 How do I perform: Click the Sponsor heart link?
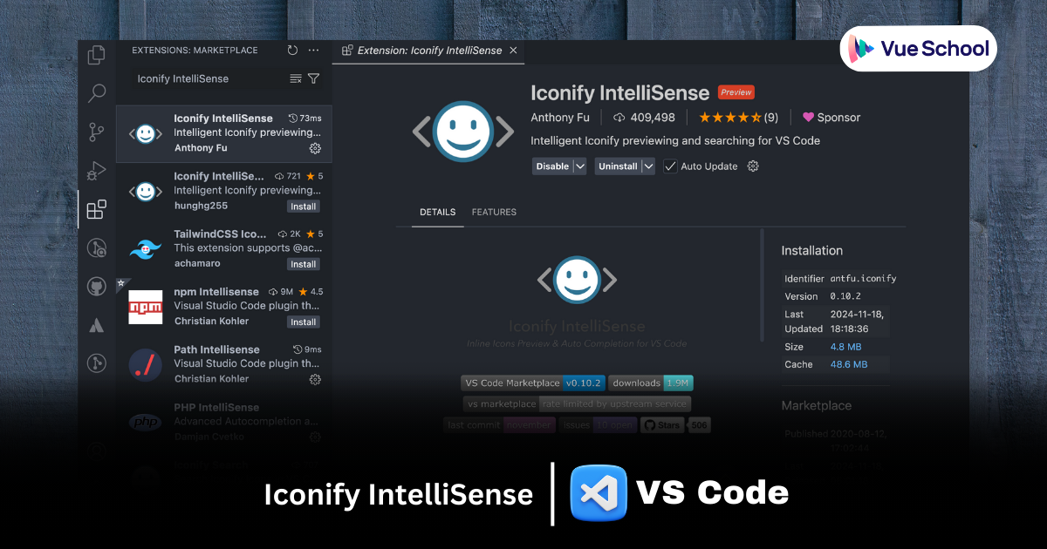[x=831, y=118]
